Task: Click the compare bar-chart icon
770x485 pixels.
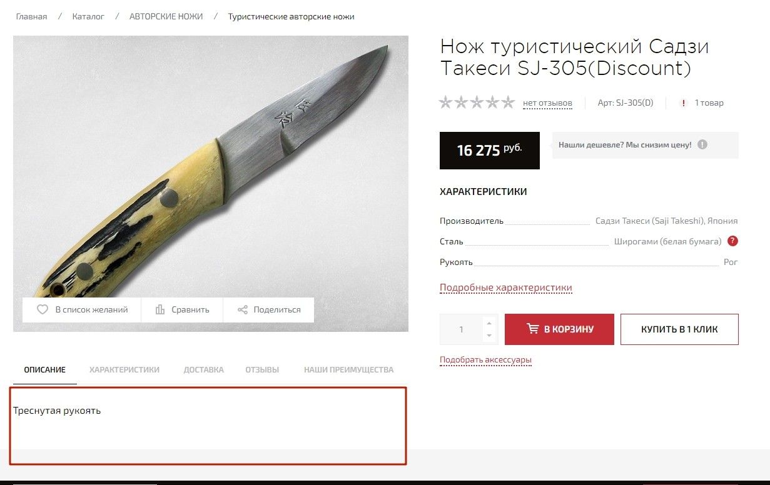Action: pos(160,309)
